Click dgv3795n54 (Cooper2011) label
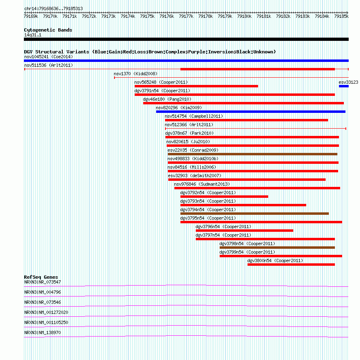The height and width of the screenshot is (360, 360). 208,218
